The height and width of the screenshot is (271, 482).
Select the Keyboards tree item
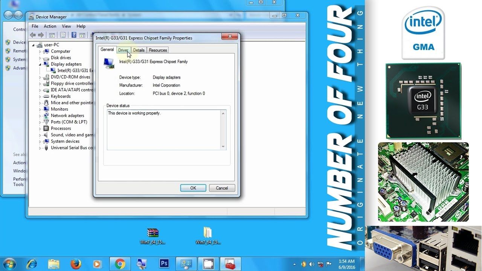tap(61, 96)
